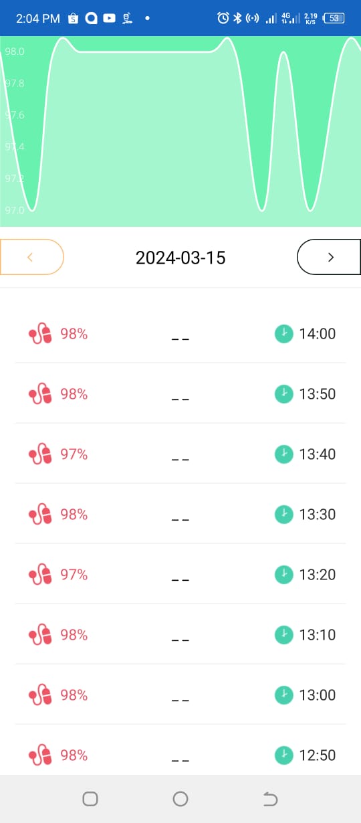
Task: Tap the oximeter icon in the 13:40 row
Action: point(40,454)
